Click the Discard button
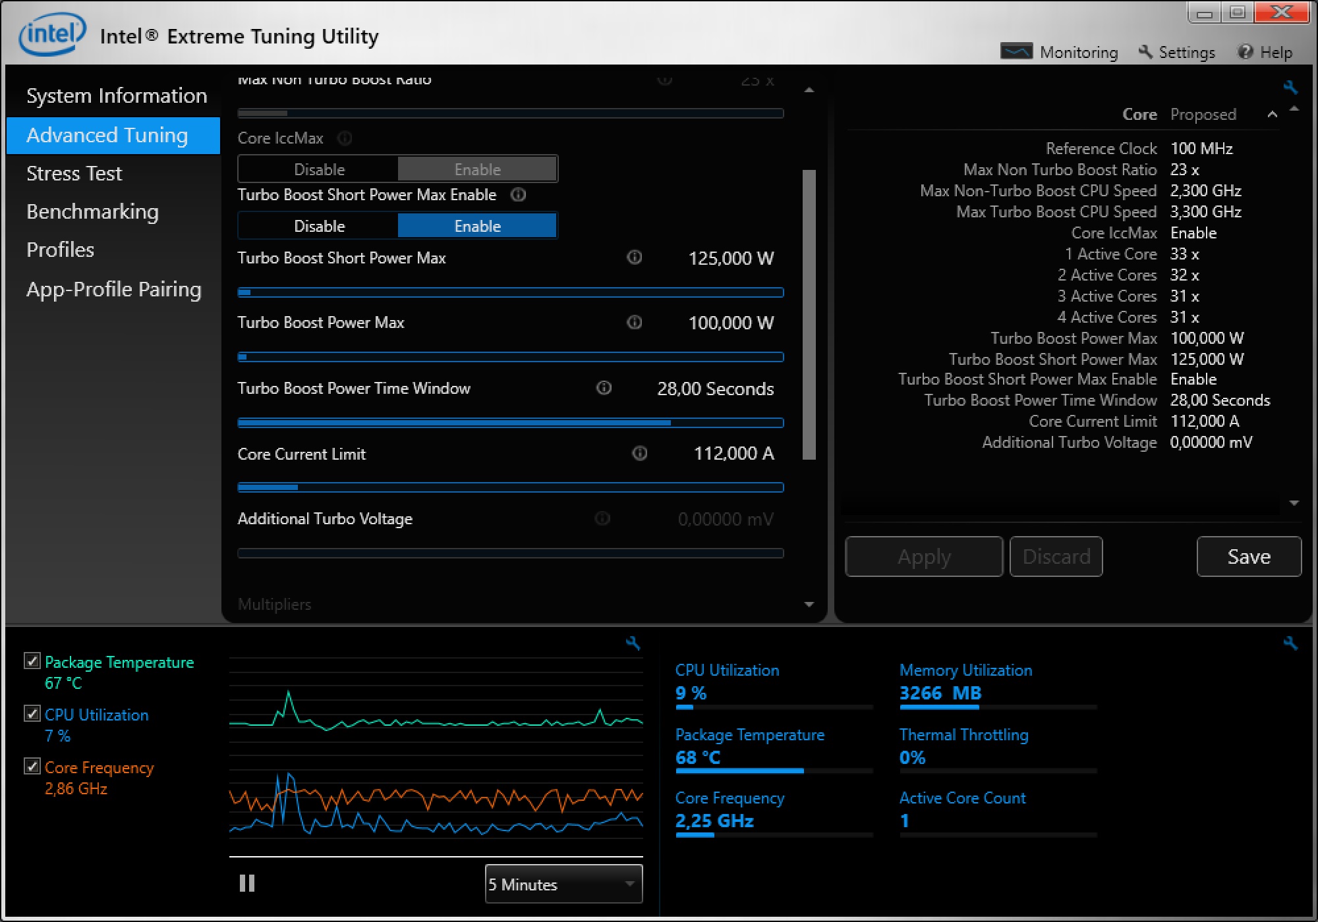Screen dimensions: 1318x922 [1056, 556]
